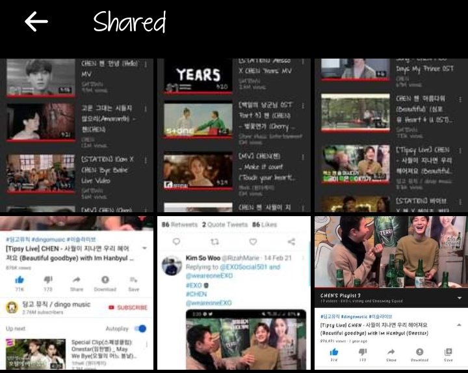View the 86 Likes count
The width and height of the screenshot is (468, 373).
click(x=265, y=225)
